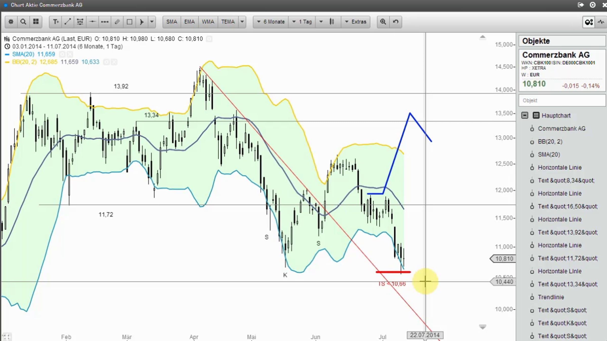This screenshot has height=341, width=607.
Task: Click the 13,34 label on chart
Action: click(151, 115)
